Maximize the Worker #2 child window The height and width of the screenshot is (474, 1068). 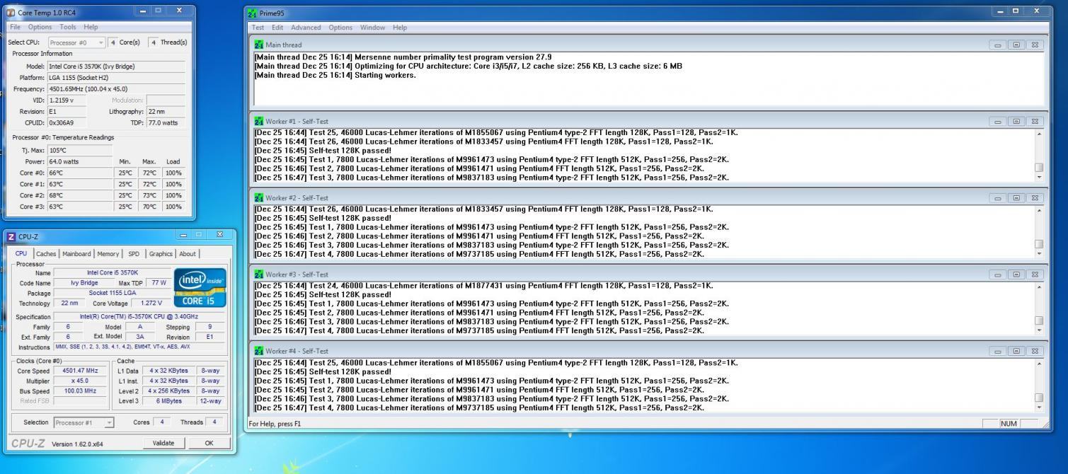[x=1016, y=197]
